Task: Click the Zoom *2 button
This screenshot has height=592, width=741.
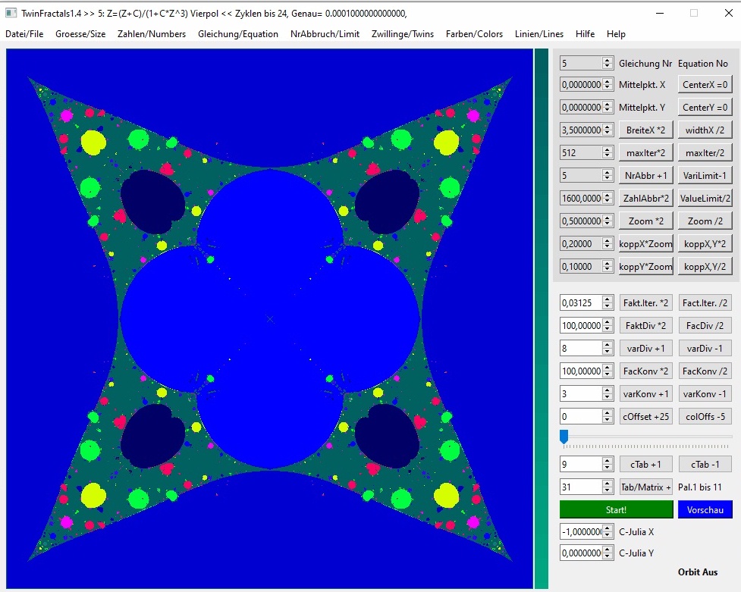Action: pyautogui.click(x=645, y=221)
